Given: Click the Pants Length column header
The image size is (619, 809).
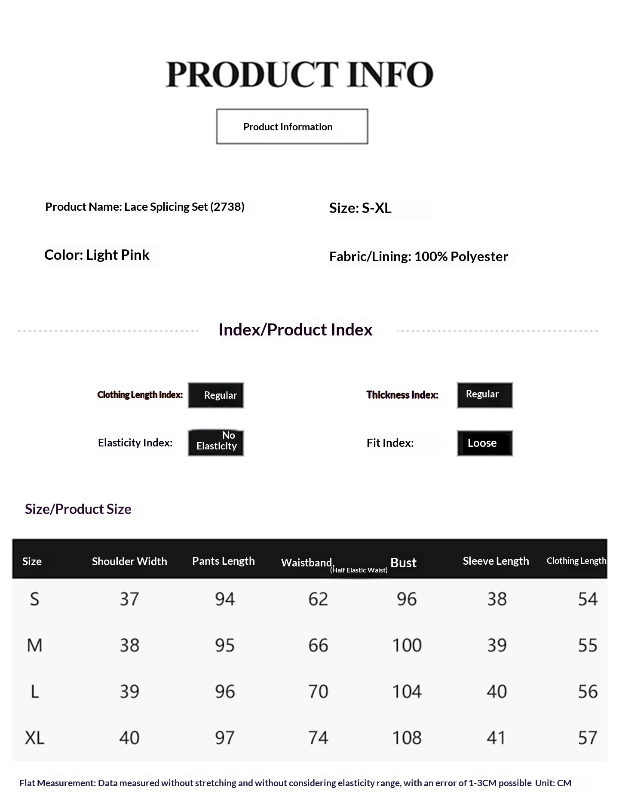Looking at the screenshot, I should 224,561.
